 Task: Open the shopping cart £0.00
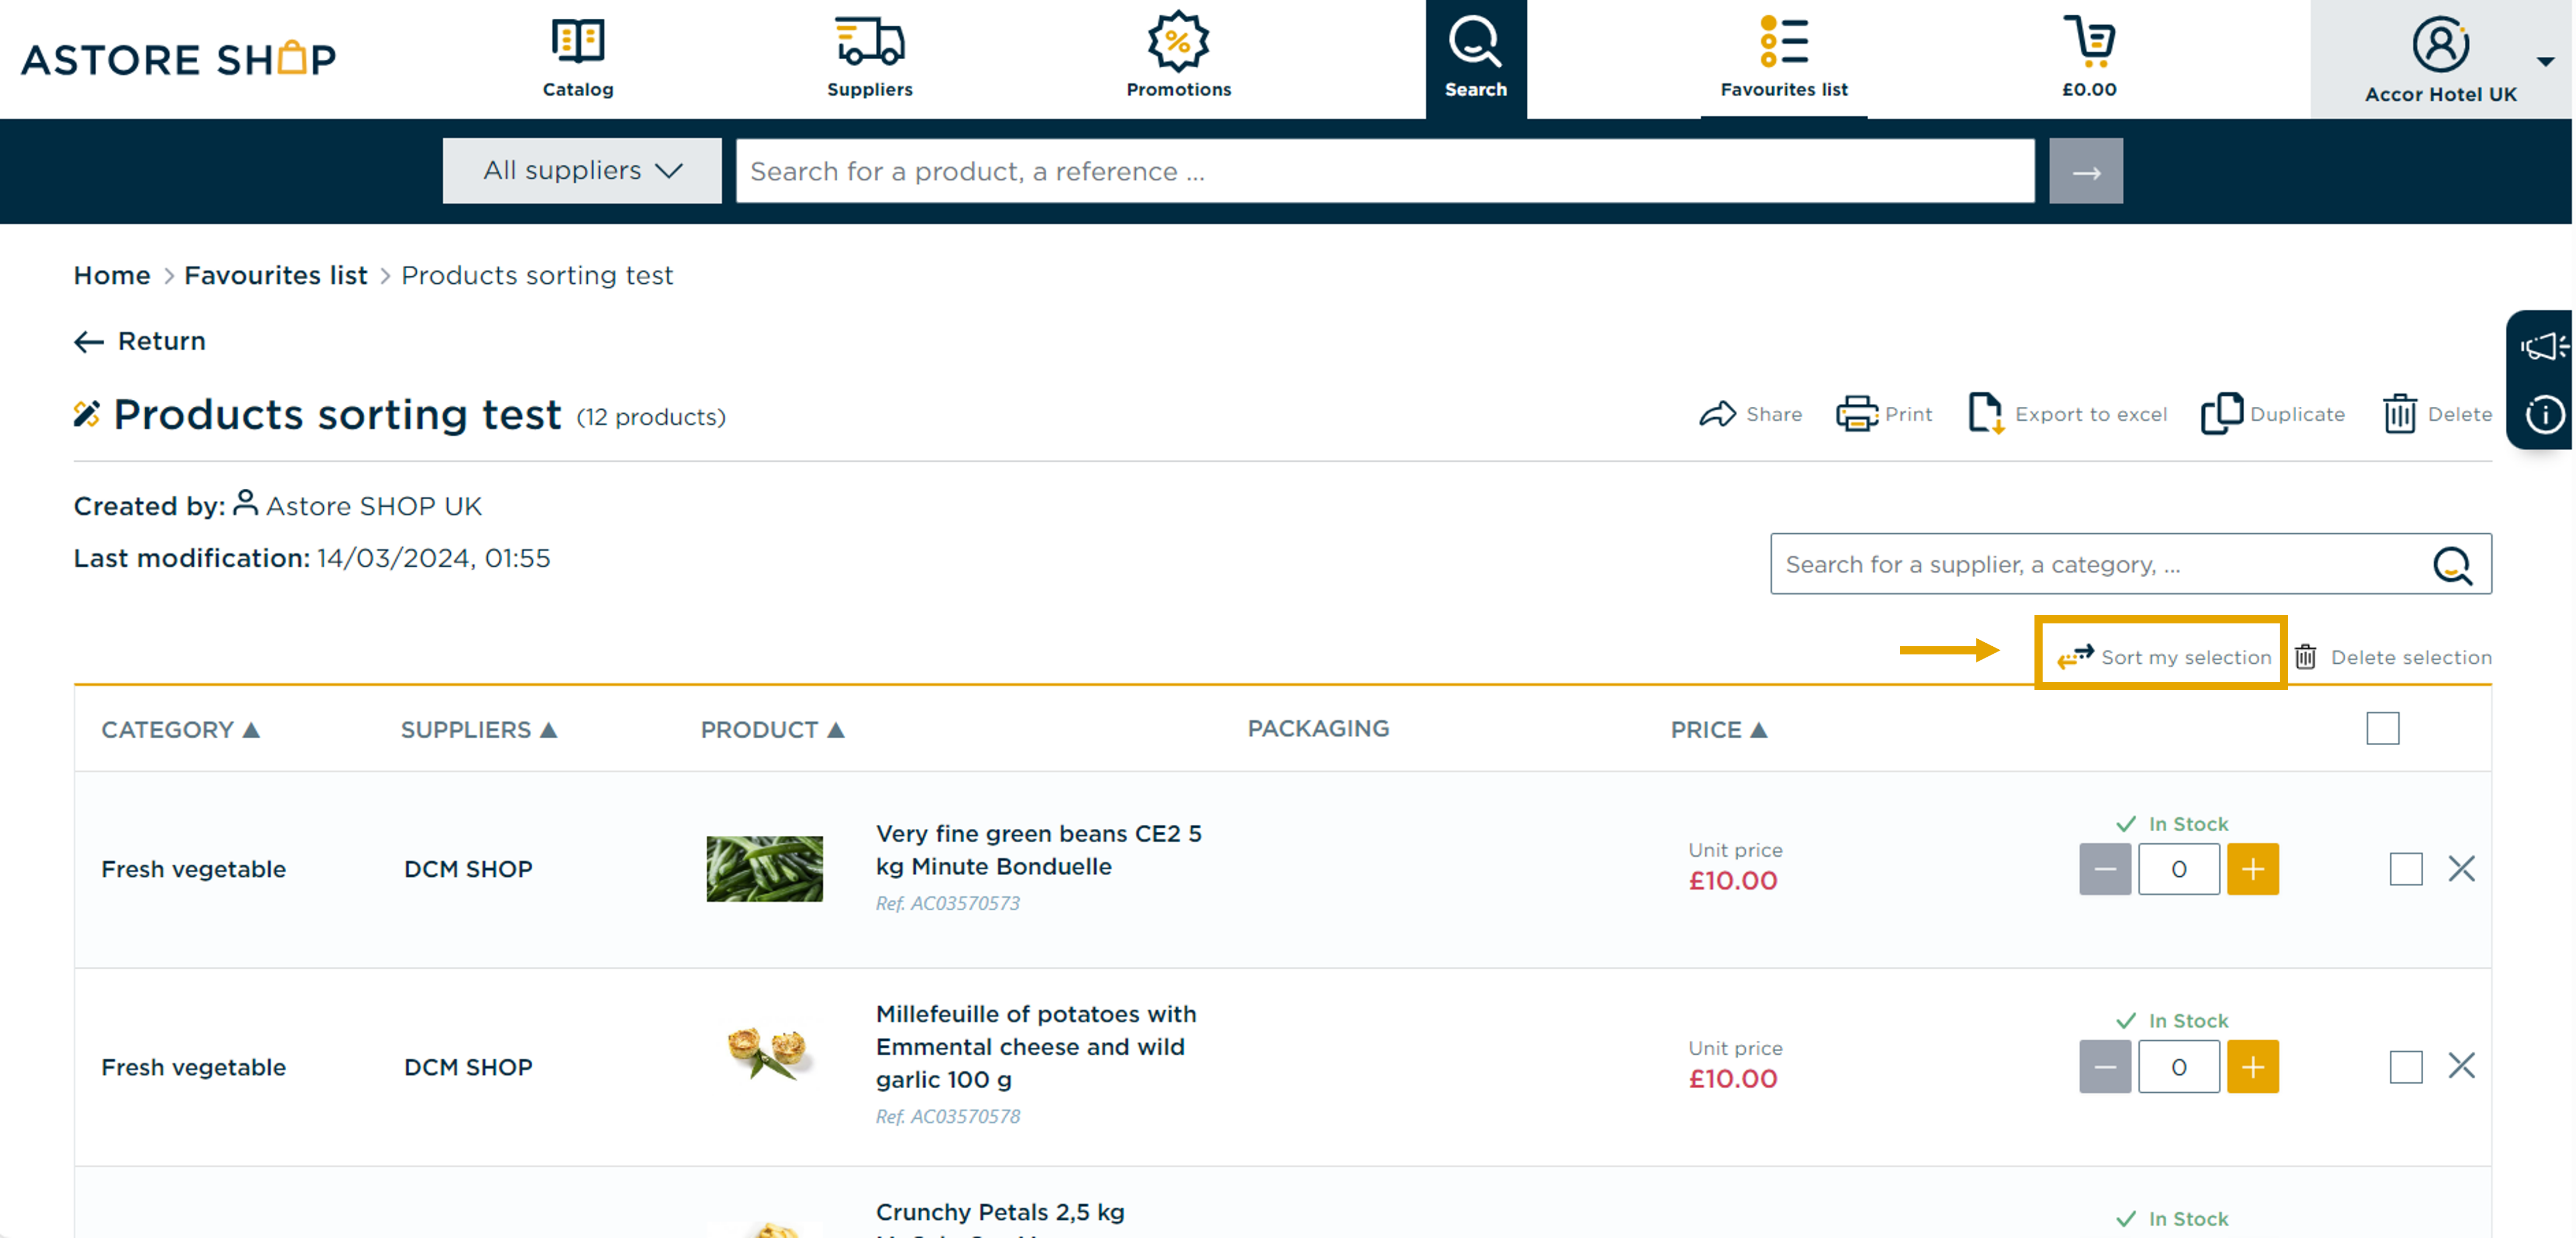point(2089,58)
